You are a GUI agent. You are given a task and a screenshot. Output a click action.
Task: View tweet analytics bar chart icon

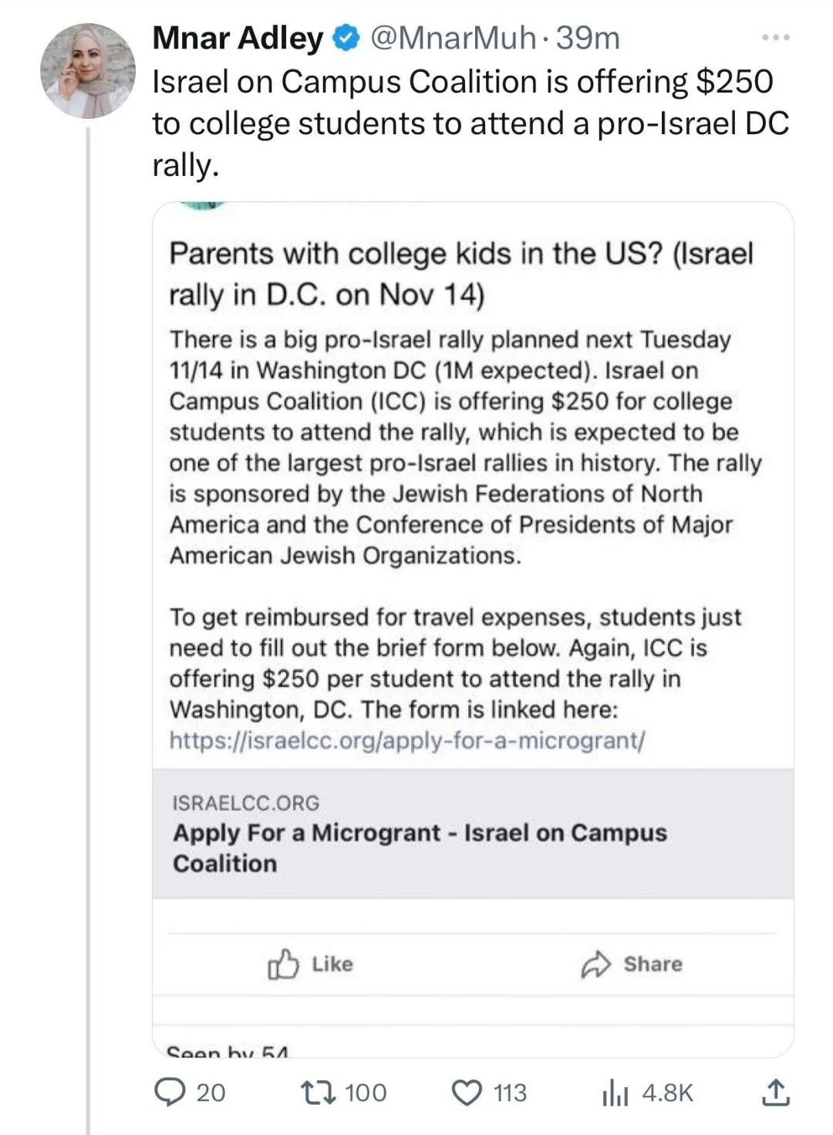tap(615, 1093)
